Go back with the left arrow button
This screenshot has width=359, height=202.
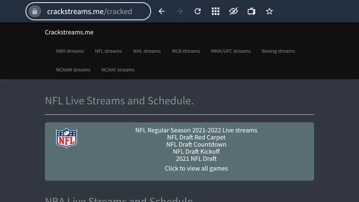click(x=162, y=11)
